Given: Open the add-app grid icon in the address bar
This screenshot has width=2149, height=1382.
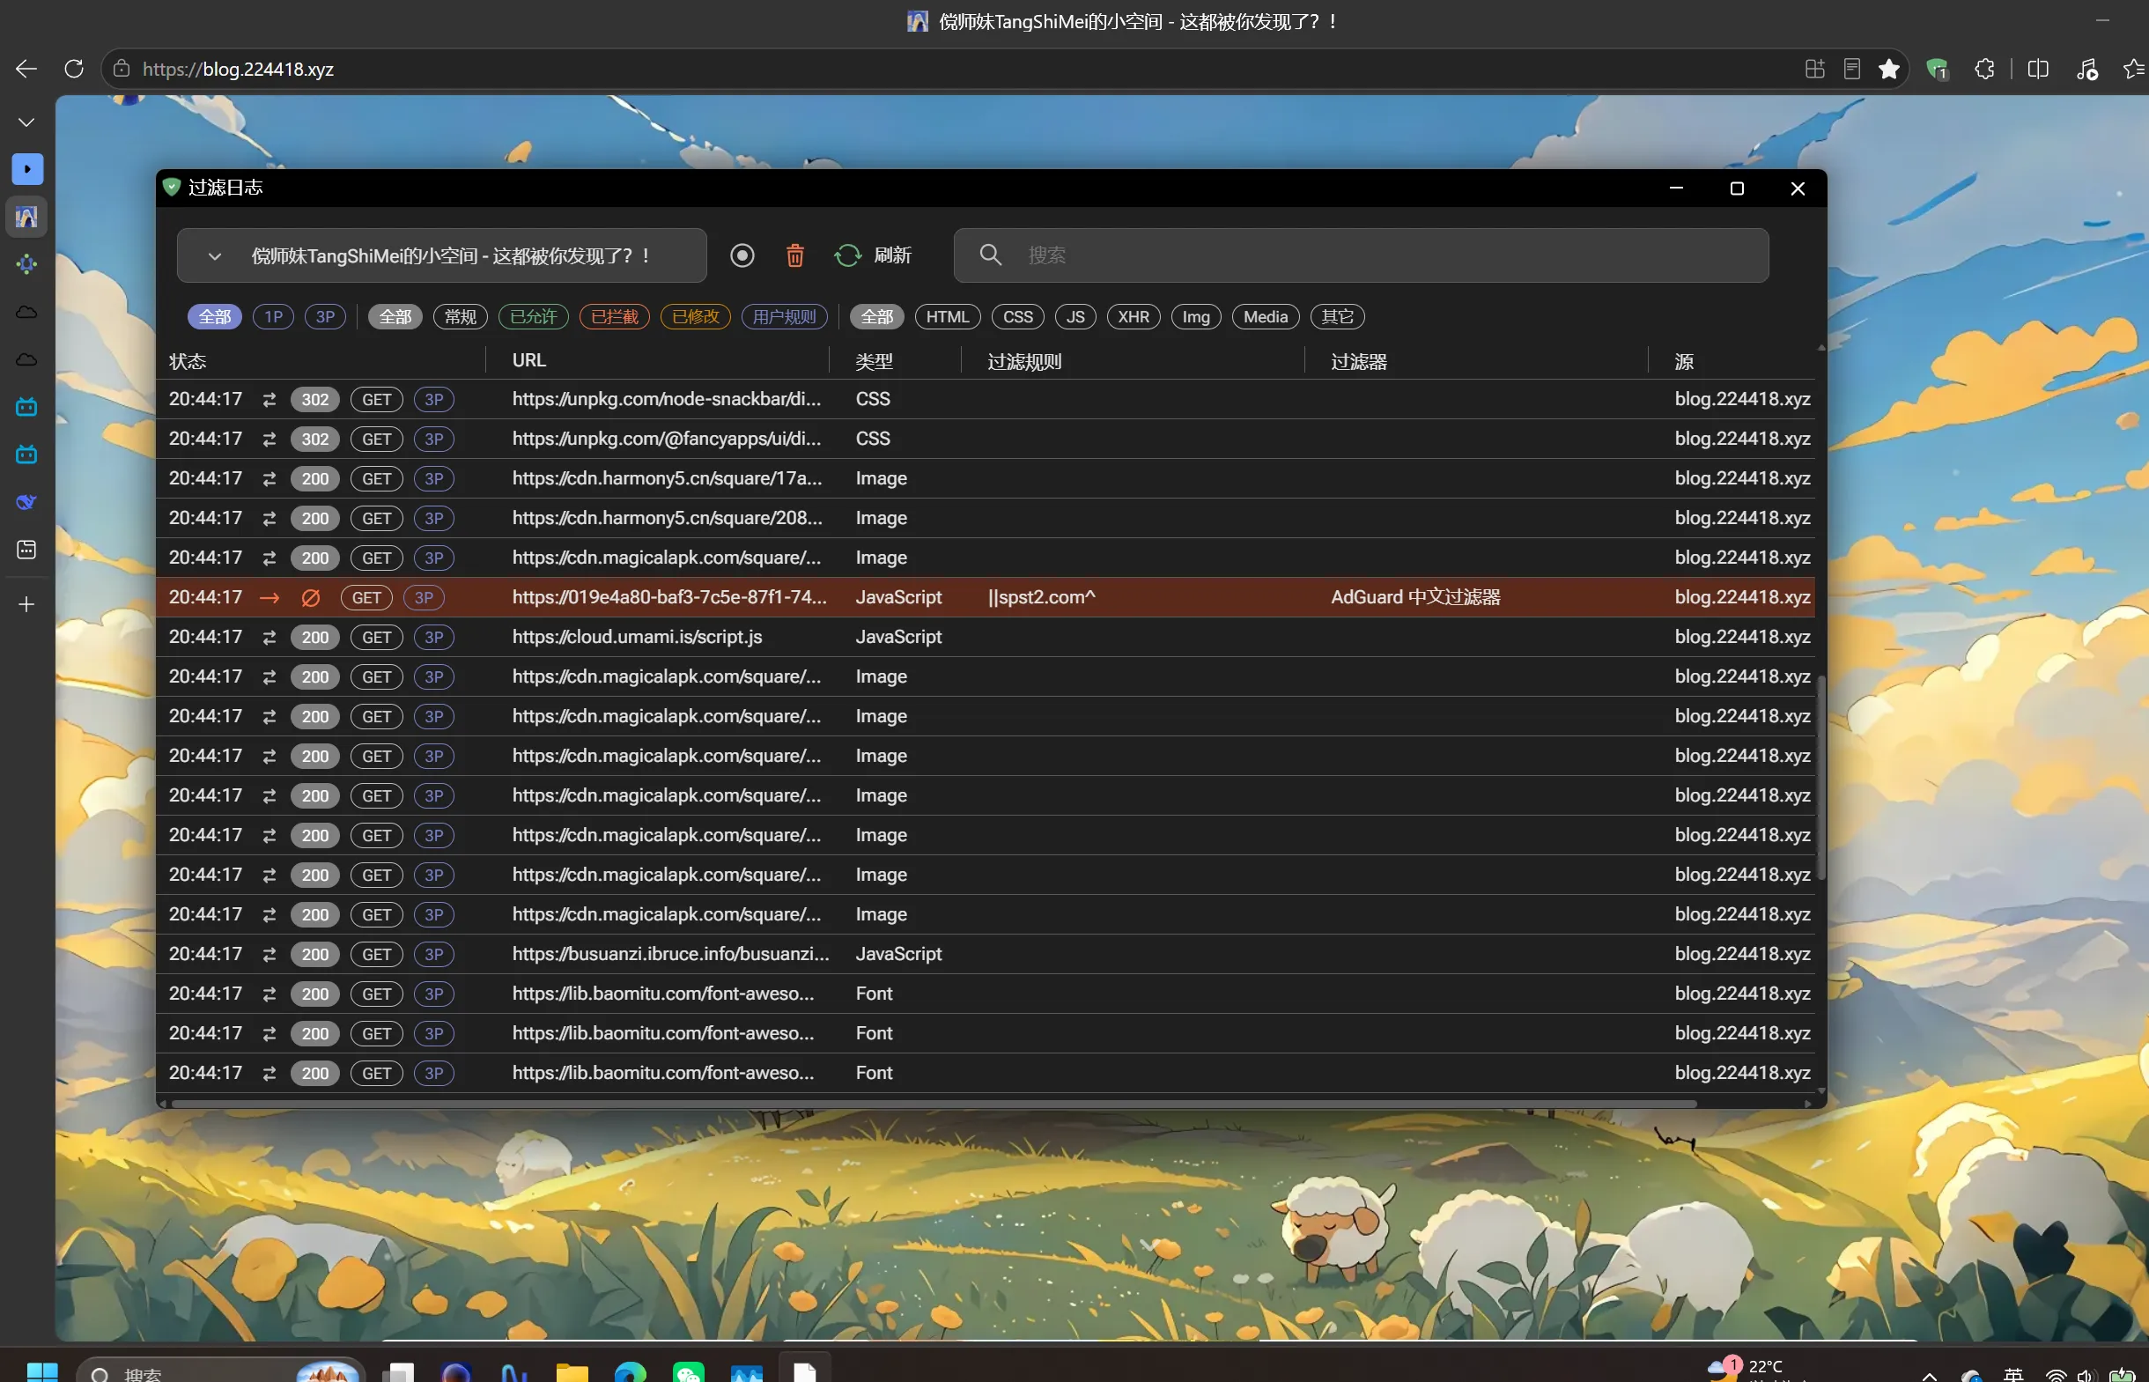Looking at the screenshot, I should tap(1814, 69).
